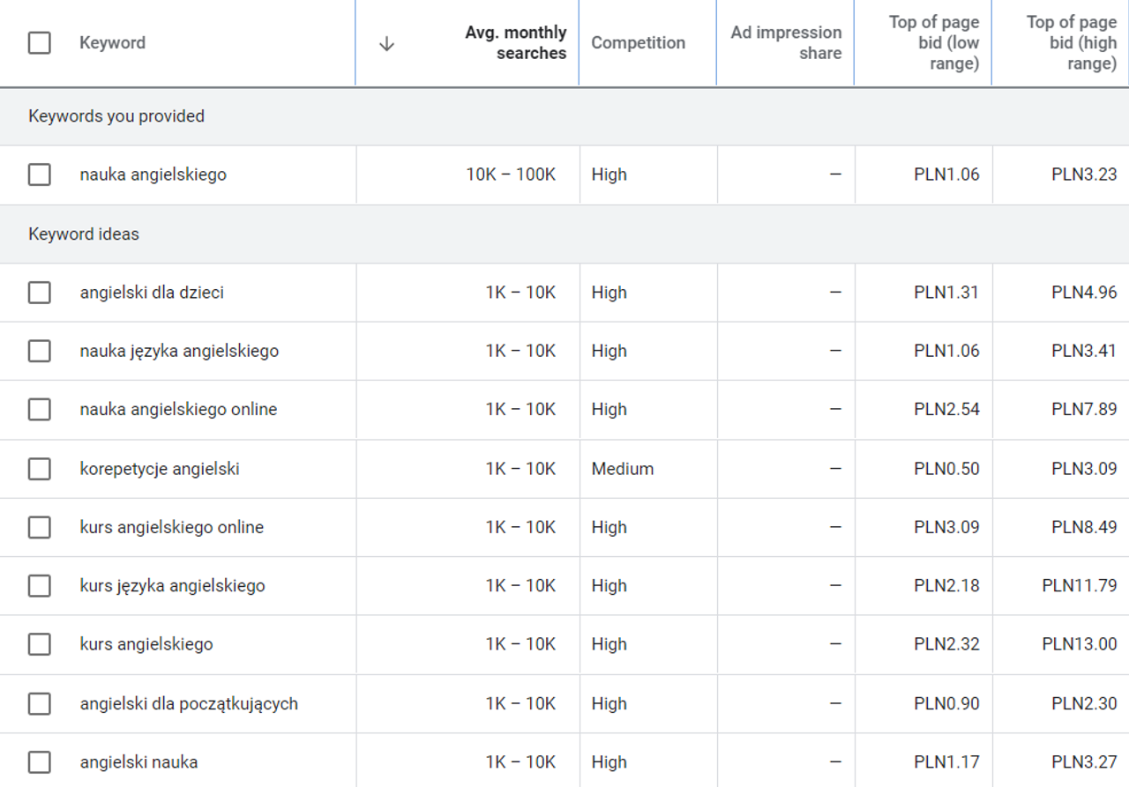Check the checkbox for "nauka języka angielskiego"
1129x787 pixels.
(39, 351)
